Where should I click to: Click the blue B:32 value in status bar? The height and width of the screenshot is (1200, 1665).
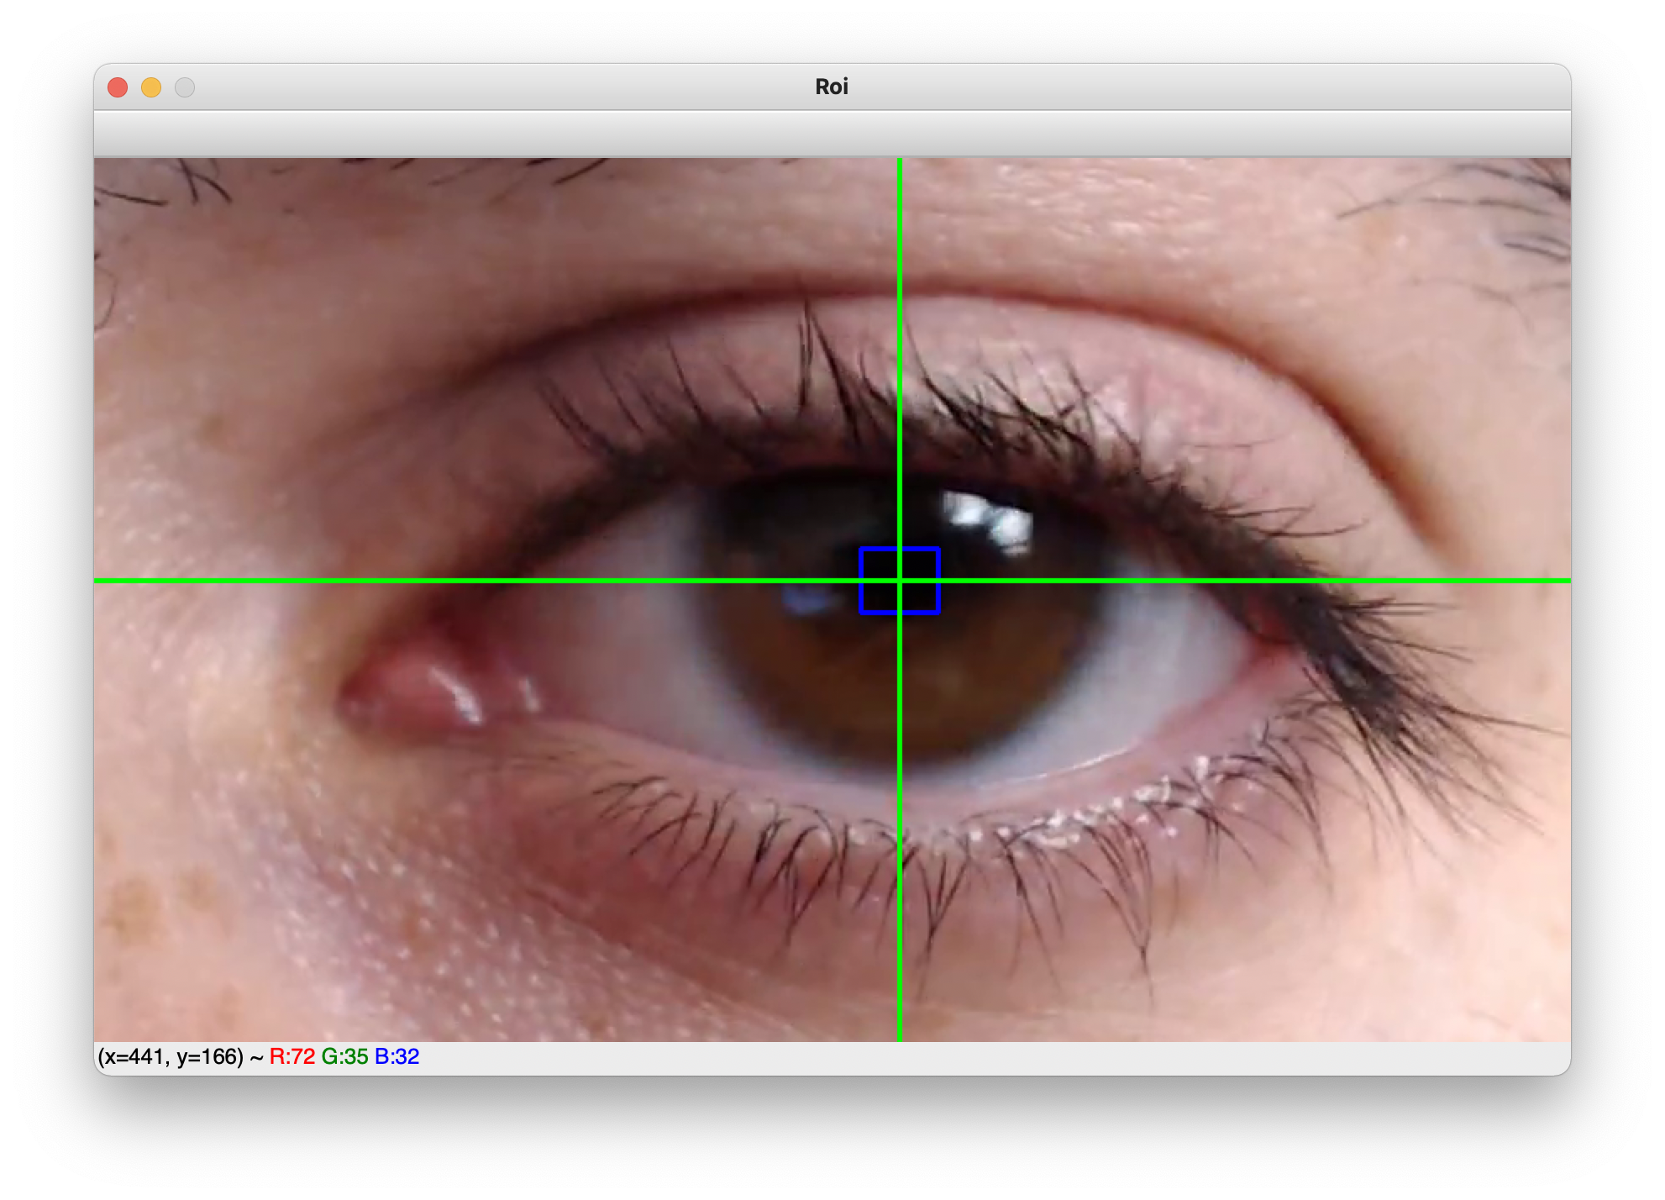[x=397, y=1057]
